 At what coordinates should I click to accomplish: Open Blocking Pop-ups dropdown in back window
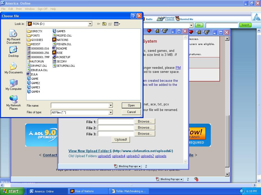(x=169, y=179)
